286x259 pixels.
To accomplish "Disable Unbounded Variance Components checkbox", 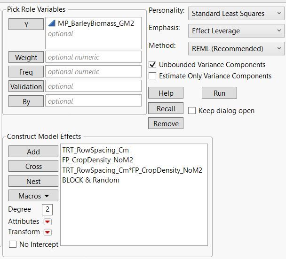I will point(152,65).
